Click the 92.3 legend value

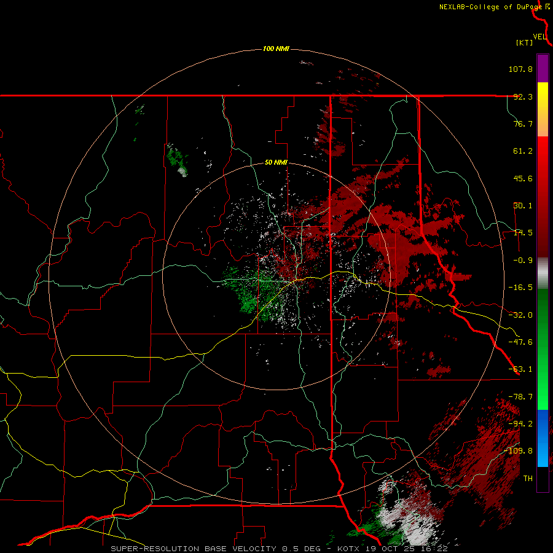(x=523, y=96)
